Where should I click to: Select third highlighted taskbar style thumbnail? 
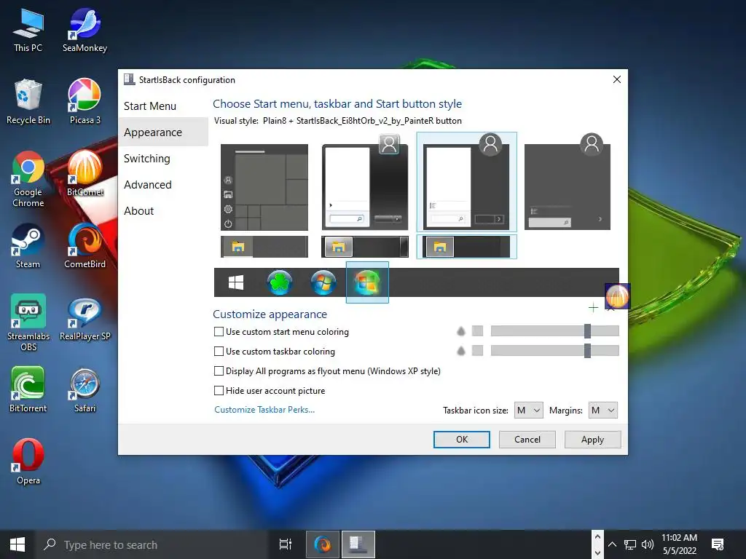(x=466, y=247)
